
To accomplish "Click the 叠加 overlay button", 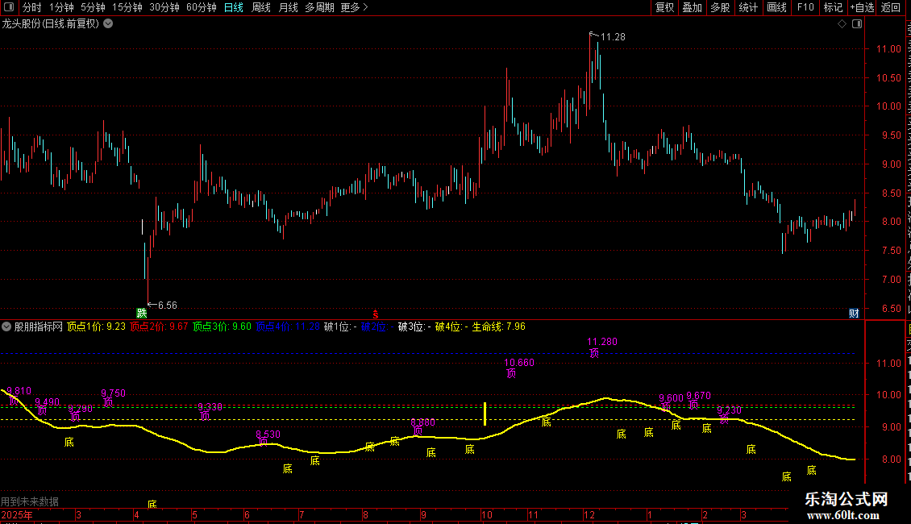I will pyautogui.click(x=693, y=7).
